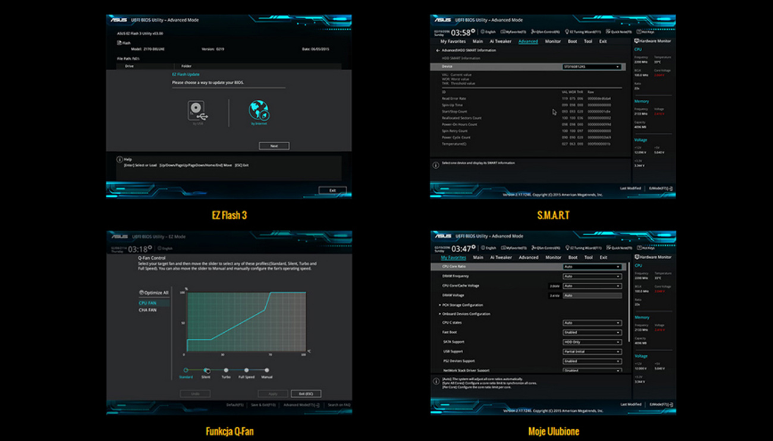Open Tool tab in S.M.A.R.T screen
Viewport: 773px width, 441px height.
[588, 42]
